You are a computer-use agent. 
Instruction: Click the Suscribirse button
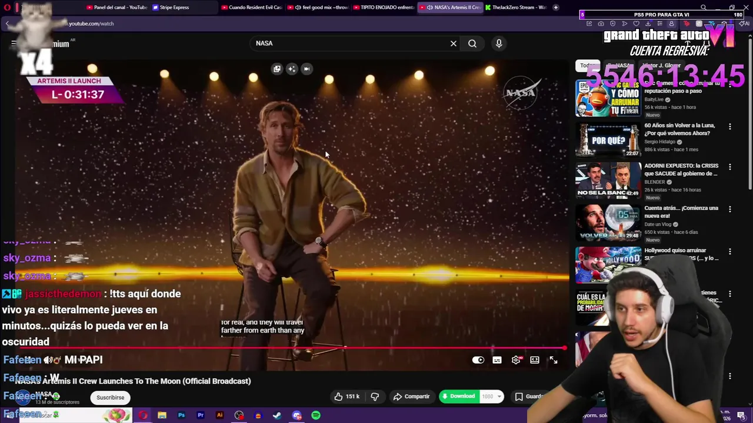(x=111, y=398)
